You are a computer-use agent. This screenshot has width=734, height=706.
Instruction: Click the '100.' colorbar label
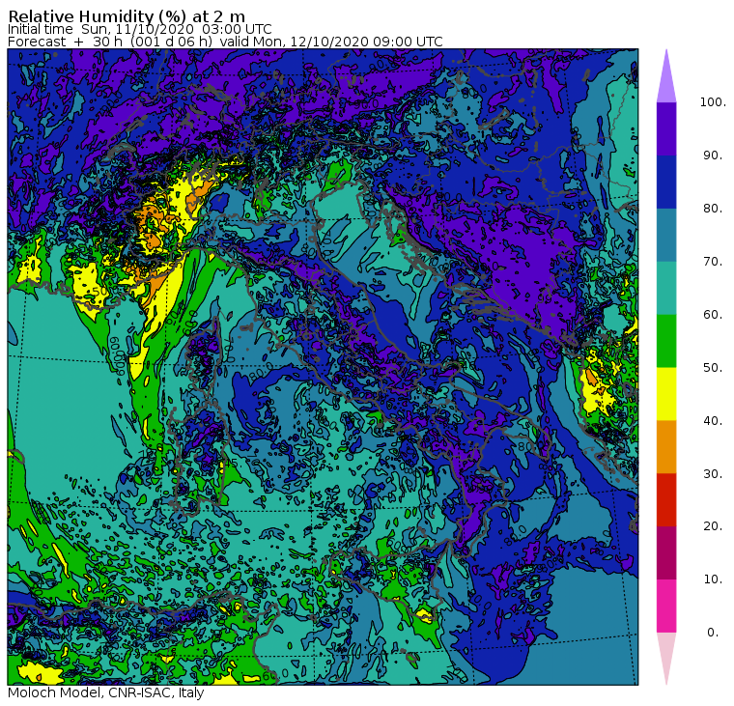[713, 102]
